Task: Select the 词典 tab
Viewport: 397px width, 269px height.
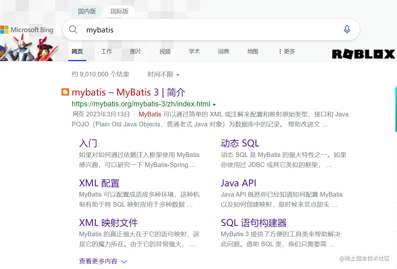Action: pos(224,51)
